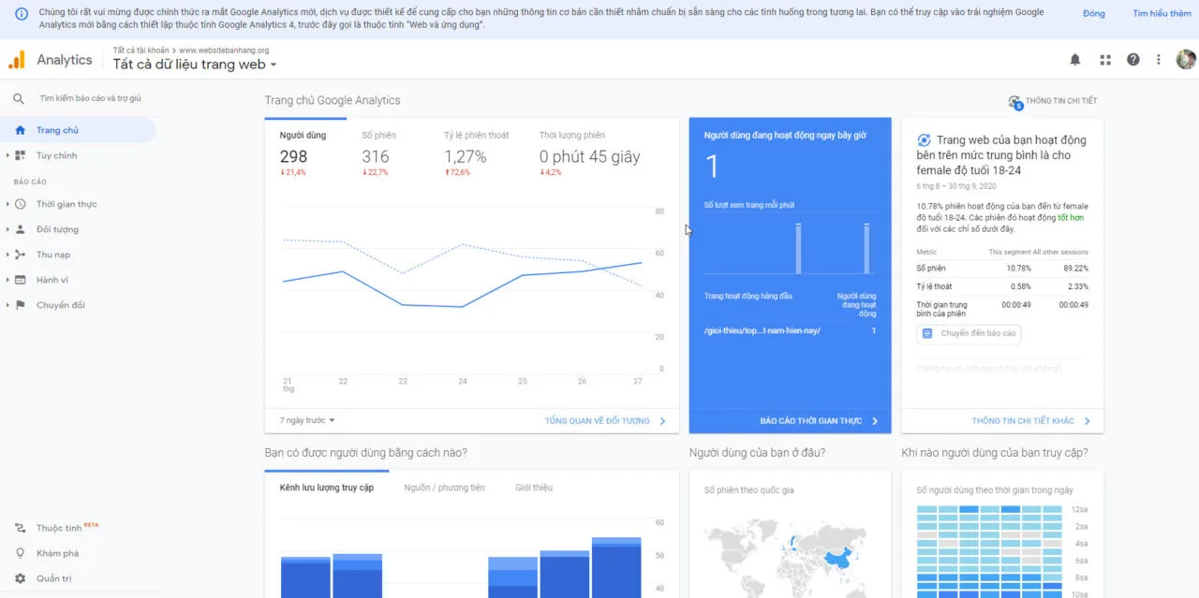Open the notifications bell icon
Viewport: 1199px width, 598px height.
1075,60
